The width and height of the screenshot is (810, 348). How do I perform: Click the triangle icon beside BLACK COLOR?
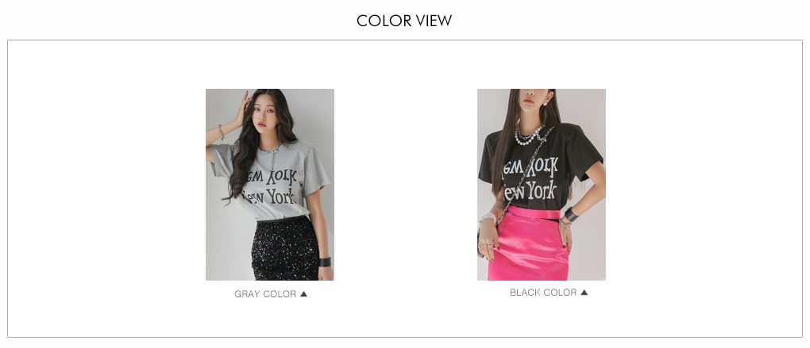pyautogui.click(x=584, y=293)
